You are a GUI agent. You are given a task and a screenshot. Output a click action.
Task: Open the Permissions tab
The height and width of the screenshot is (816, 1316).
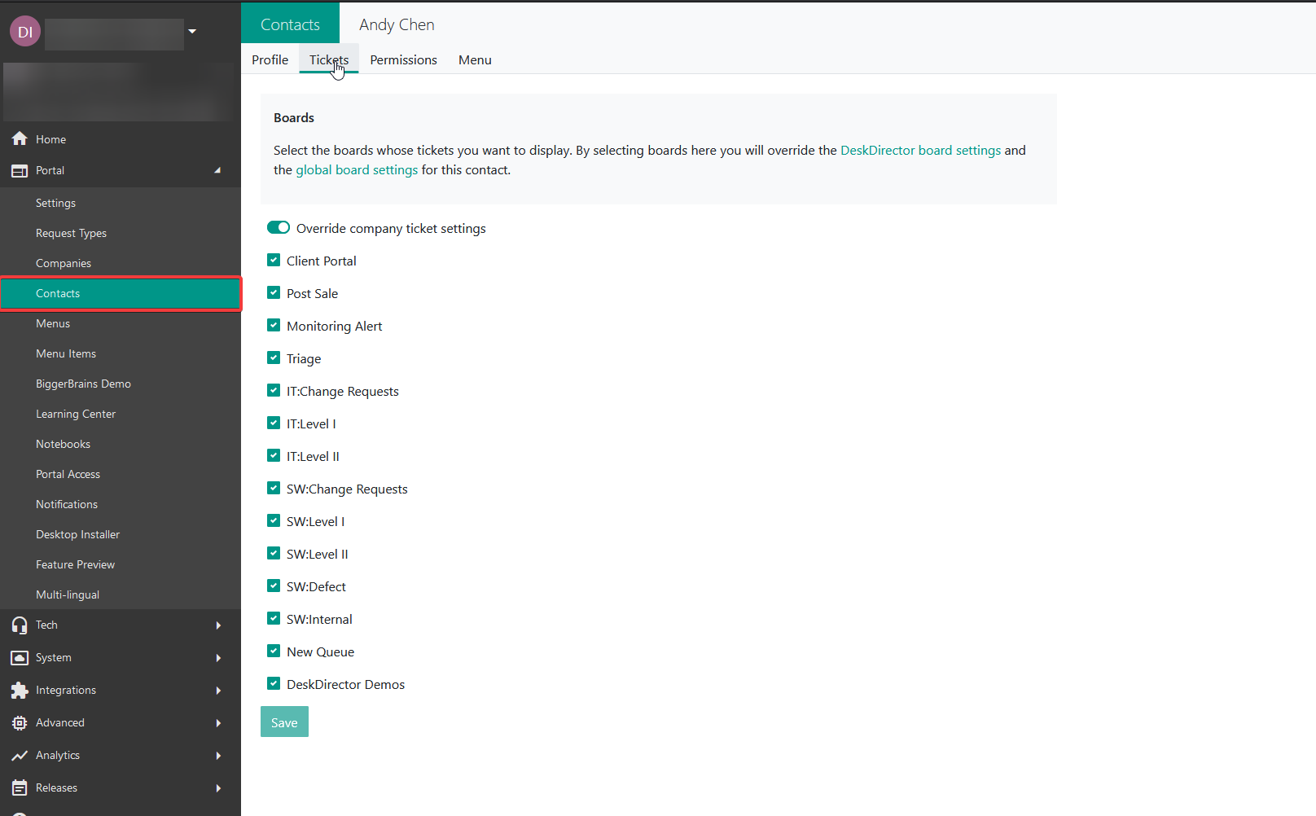click(x=403, y=59)
